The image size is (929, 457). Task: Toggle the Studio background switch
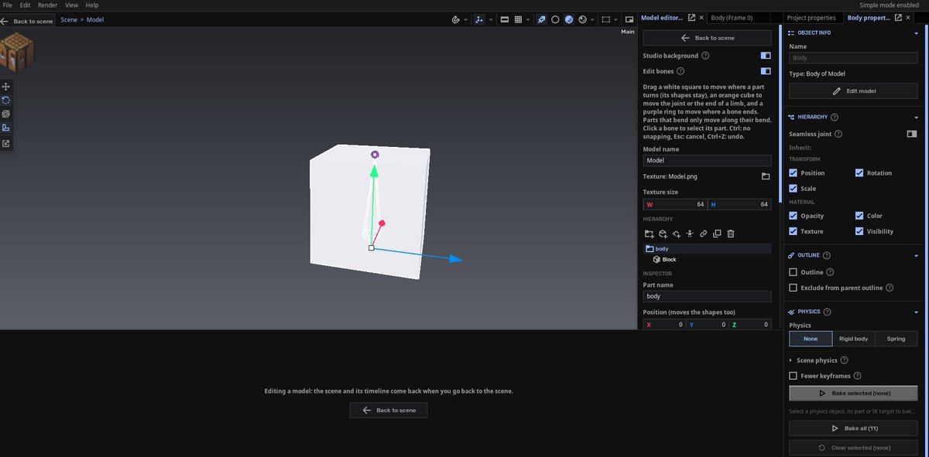click(766, 56)
